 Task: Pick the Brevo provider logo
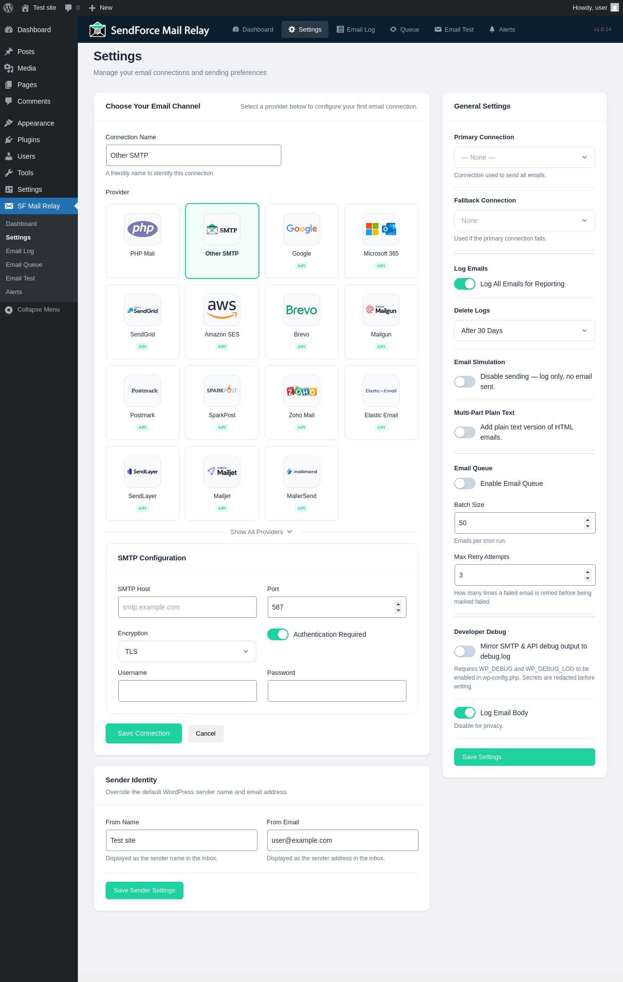302,310
